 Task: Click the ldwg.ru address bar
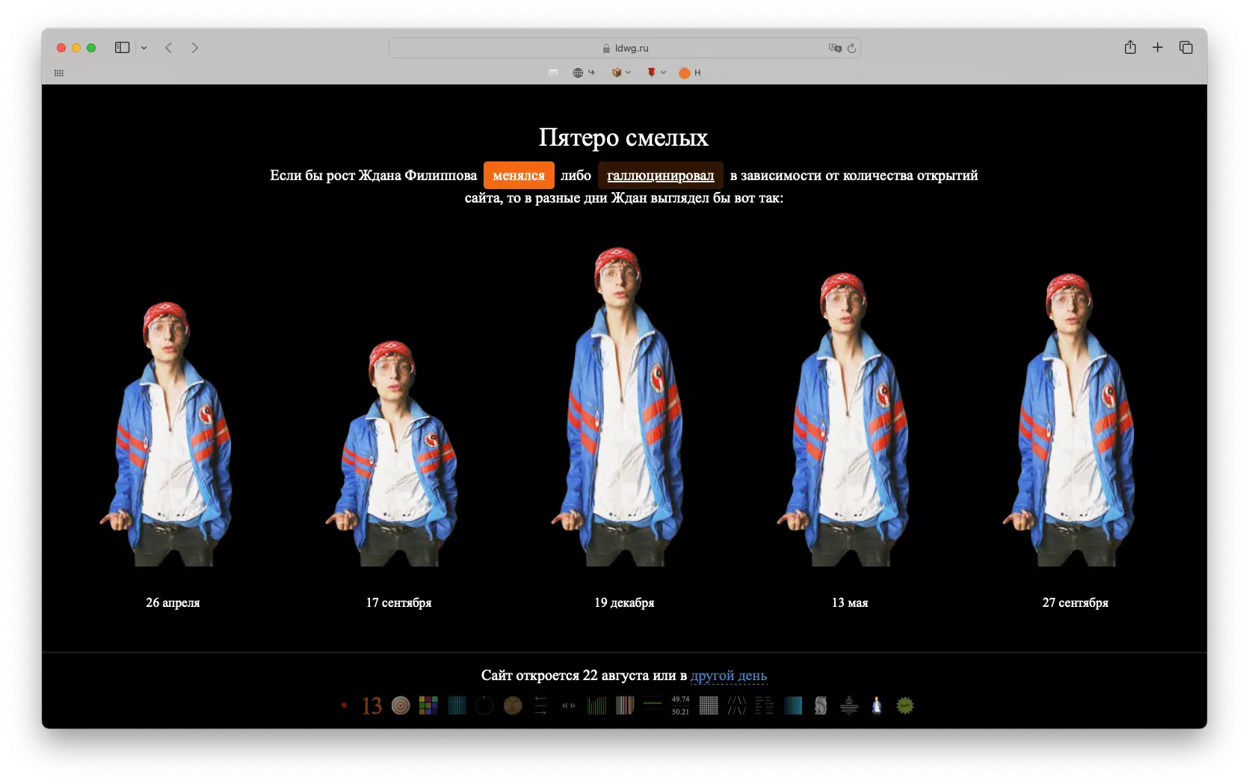click(x=624, y=48)
